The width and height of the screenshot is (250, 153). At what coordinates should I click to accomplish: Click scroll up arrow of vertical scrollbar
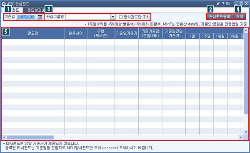(x=246, y=30)
